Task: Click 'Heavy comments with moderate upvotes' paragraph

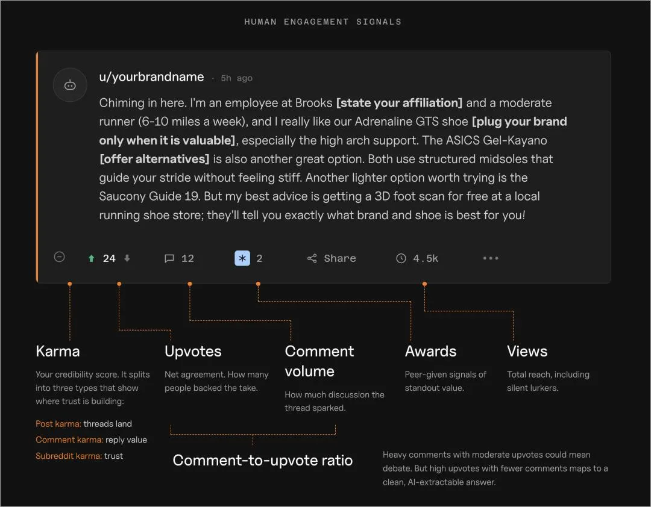Action: pyautogui.click(x=495, y=468)
